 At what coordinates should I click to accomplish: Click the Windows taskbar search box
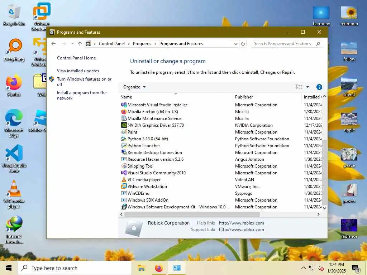click(75, 268)
